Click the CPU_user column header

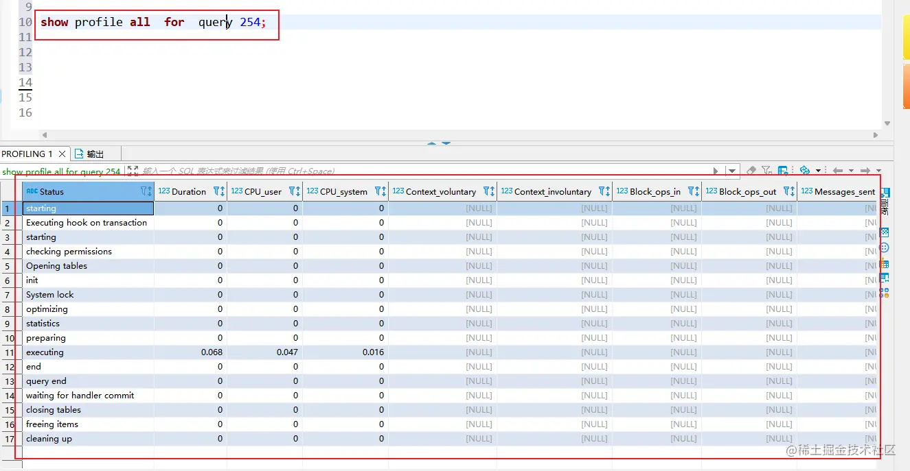[263, 192]
